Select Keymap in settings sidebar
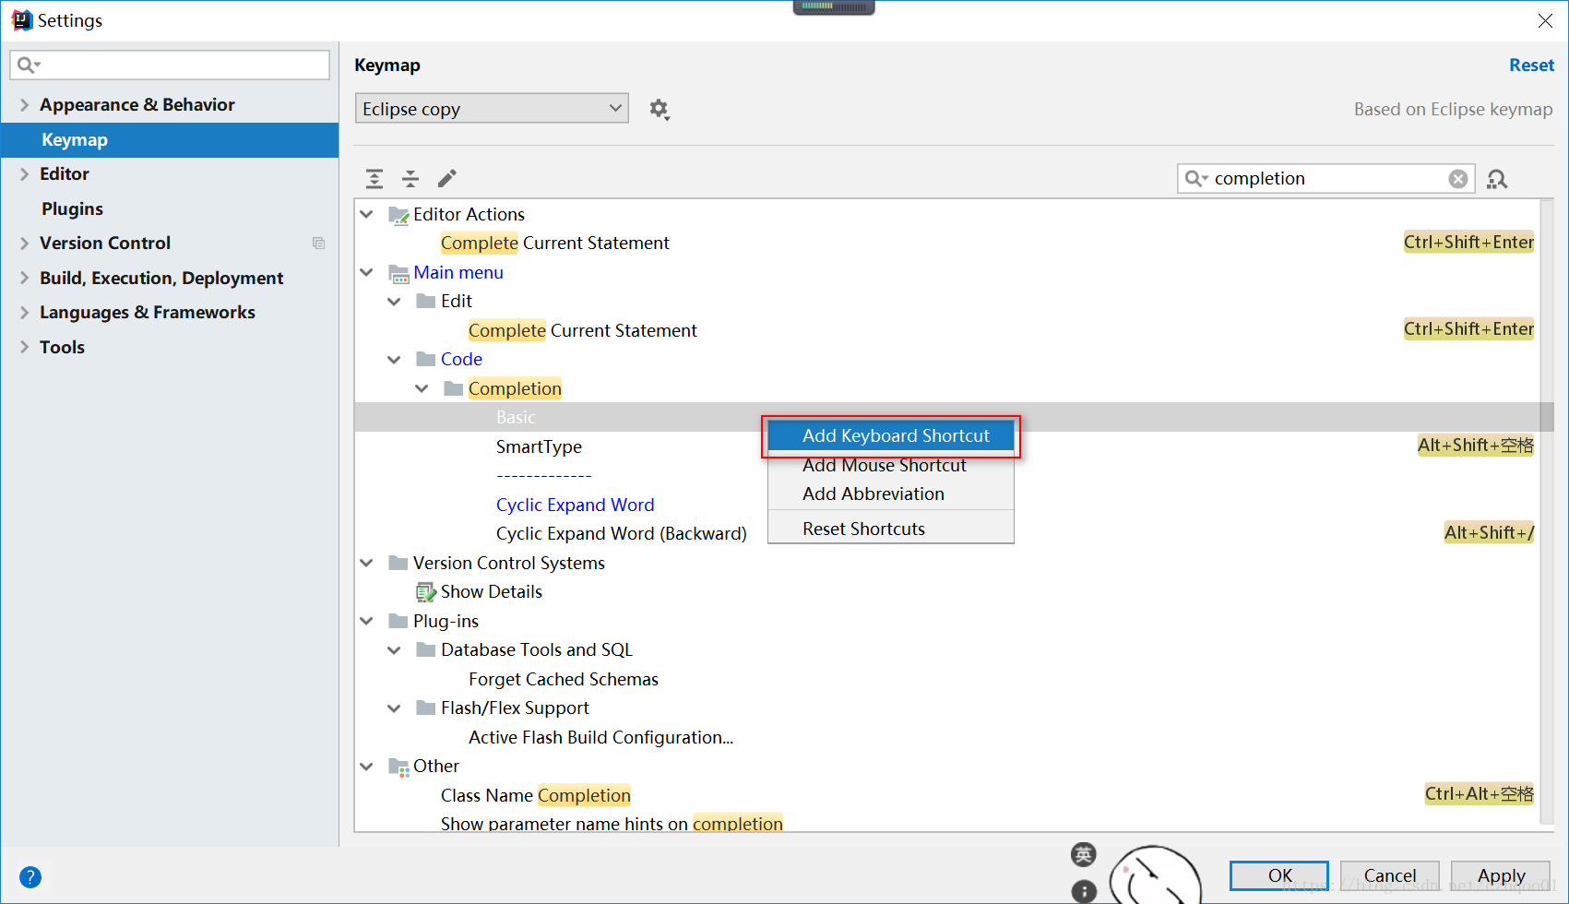This screenshot has height=904, width=1569. 170,140
